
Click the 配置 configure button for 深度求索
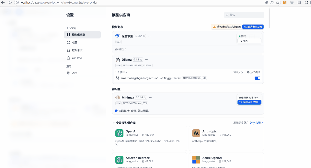[249, 41]
